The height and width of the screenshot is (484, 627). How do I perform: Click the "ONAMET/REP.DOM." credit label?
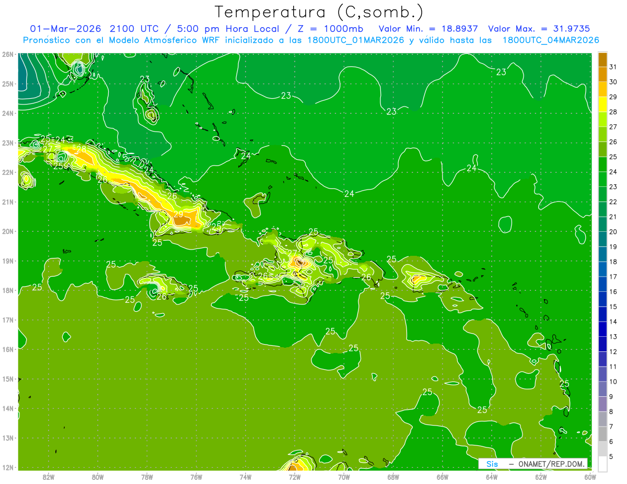point(552,464)
